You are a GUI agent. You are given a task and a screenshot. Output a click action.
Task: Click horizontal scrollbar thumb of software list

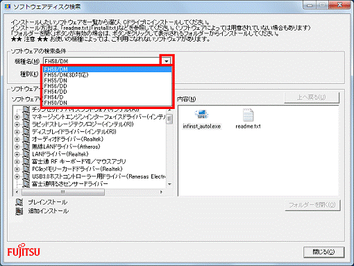tap(63, 192)
